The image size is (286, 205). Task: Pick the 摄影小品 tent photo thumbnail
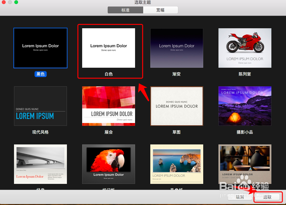coord(245,106)
